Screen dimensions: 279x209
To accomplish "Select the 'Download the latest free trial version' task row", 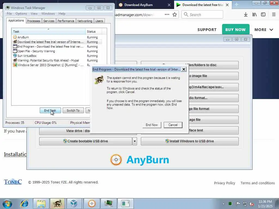I will (57, 42).
